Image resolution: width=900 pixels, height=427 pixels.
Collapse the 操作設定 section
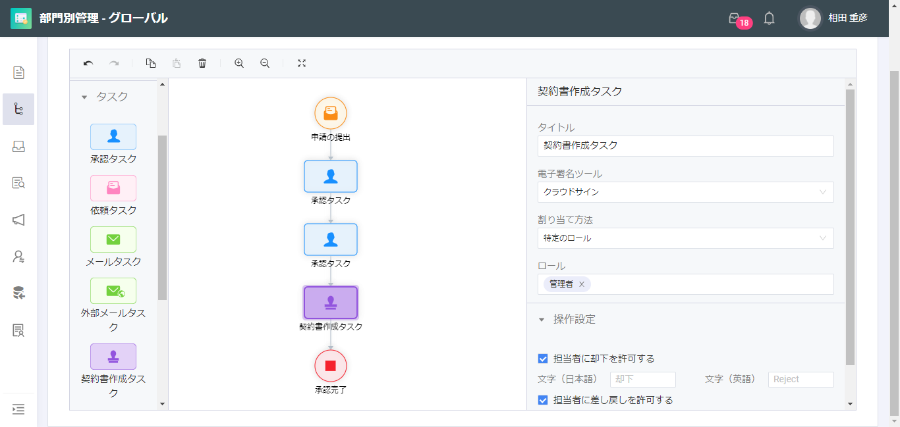(x=542, y=320)
